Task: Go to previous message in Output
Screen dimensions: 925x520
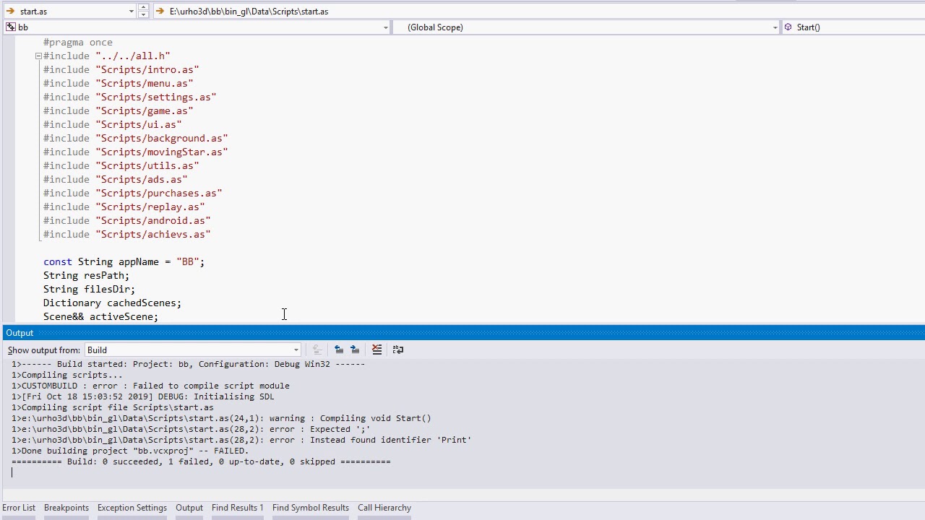Action: [339, 350]
